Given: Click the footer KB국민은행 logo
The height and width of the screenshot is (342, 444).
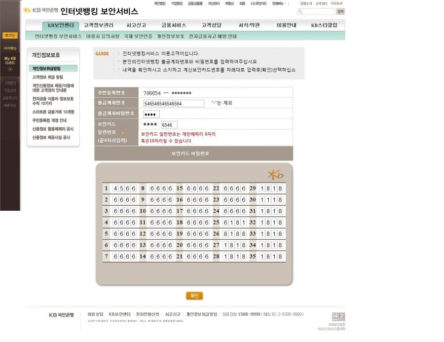Looking at the screenshot, I should coord(61,315).
